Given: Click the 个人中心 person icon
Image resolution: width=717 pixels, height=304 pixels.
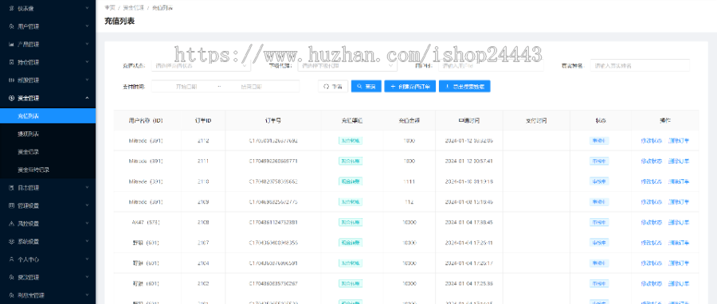Looking at the screenshot, I should (x=11, y=259).
